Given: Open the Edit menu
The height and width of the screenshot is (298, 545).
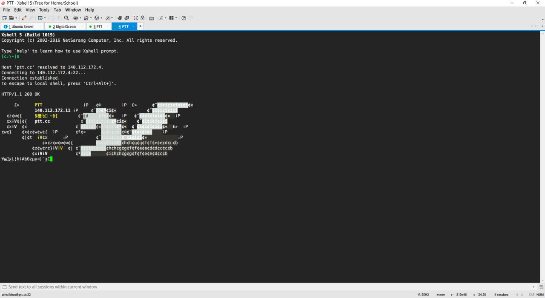Looking at the screenshot, I should pos(18,10).
